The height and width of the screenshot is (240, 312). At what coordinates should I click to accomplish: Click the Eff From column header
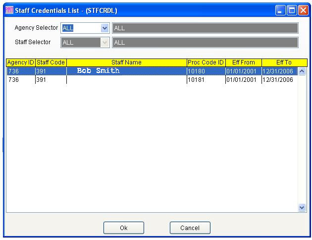pyautogui.click(x=243, y=62)
